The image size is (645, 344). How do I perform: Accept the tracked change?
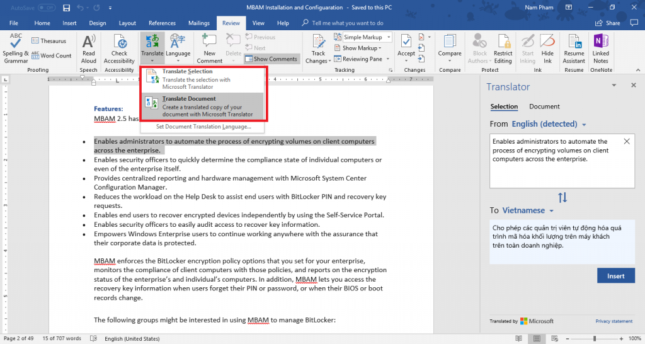[x=406, y=49]
